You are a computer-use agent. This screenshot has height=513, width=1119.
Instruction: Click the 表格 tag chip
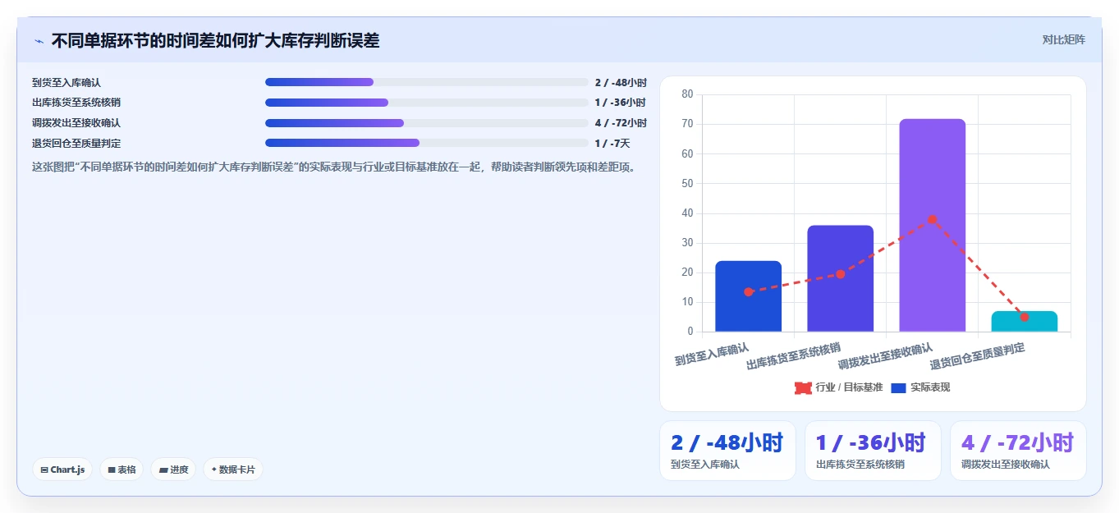click(x=122, y=469)
